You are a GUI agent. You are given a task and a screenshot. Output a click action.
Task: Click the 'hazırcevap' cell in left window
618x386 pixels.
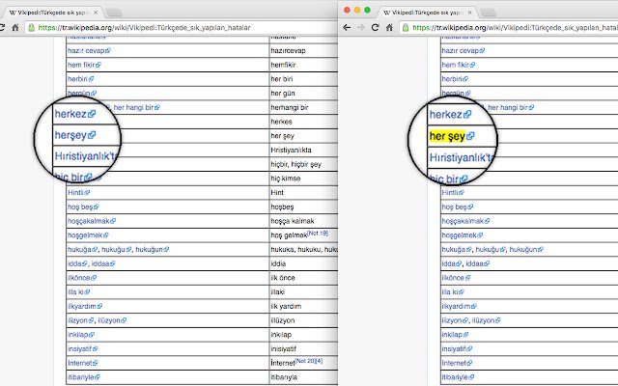pos(288,50)
